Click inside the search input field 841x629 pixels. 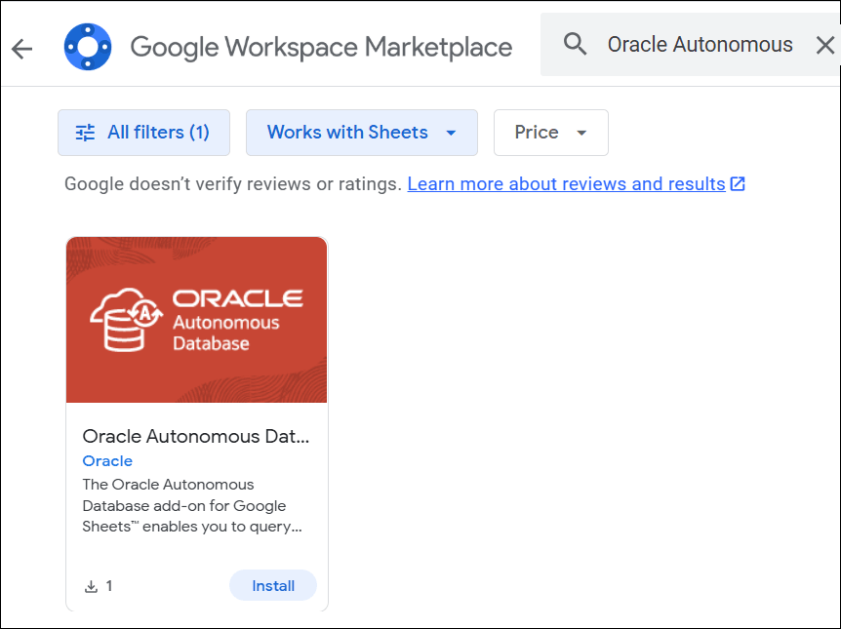(x=700, y=44)
